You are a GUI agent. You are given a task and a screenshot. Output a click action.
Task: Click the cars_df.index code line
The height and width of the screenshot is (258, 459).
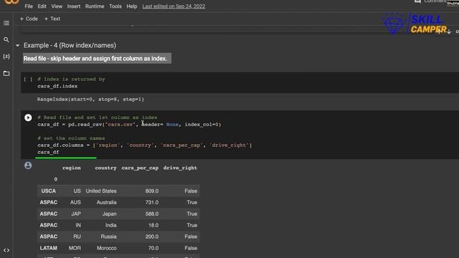tap(57, 86)
